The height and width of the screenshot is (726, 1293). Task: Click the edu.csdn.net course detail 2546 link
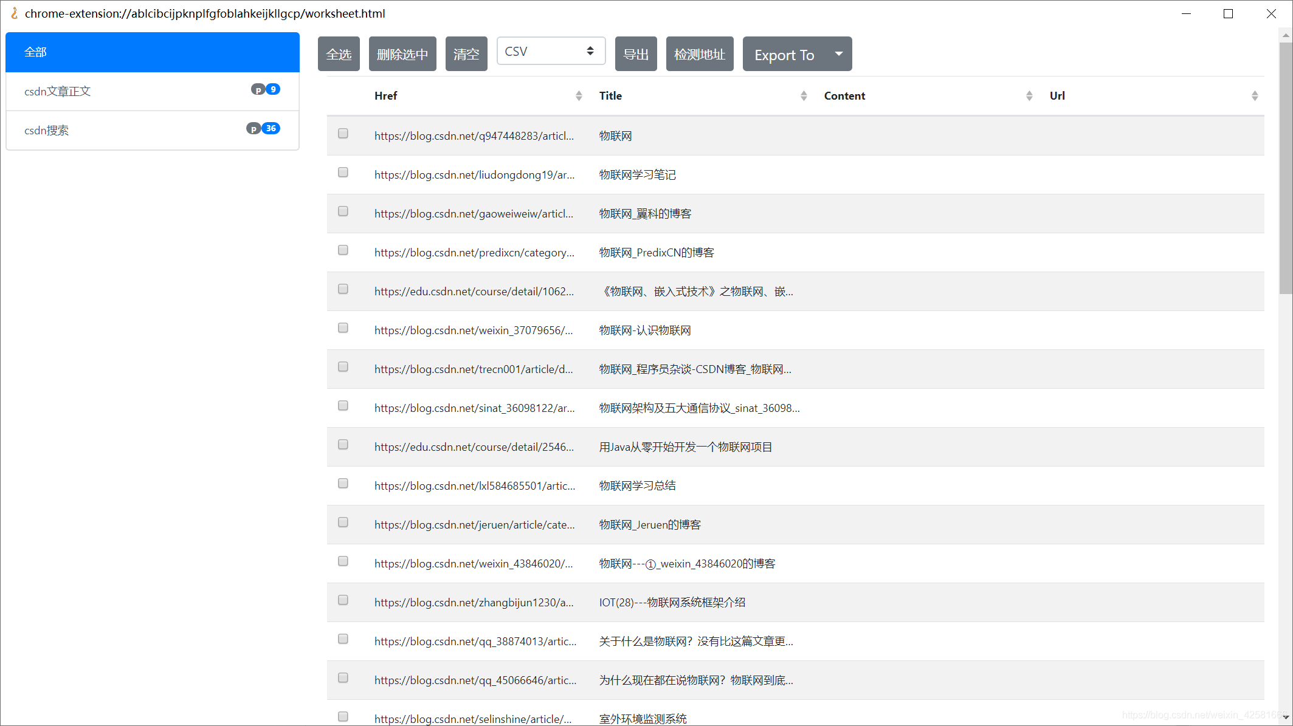[x=474, y=447]
